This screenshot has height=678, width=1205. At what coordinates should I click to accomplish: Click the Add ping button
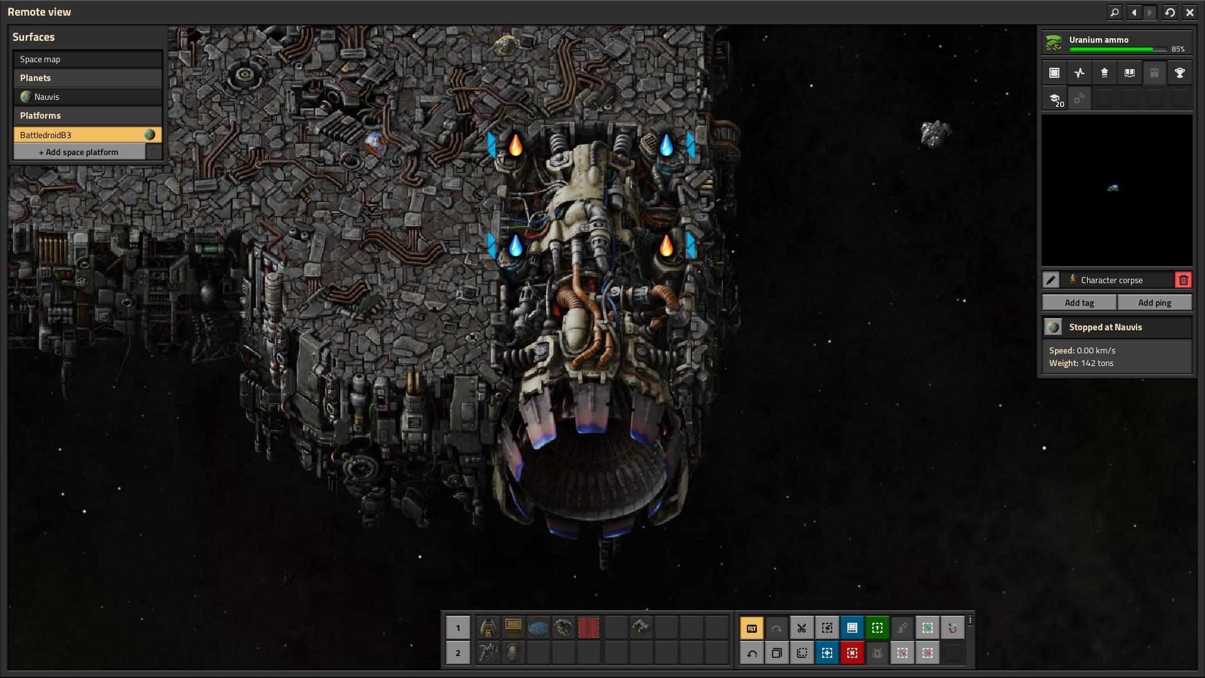pyautogui.click(x=1154, y=303)
